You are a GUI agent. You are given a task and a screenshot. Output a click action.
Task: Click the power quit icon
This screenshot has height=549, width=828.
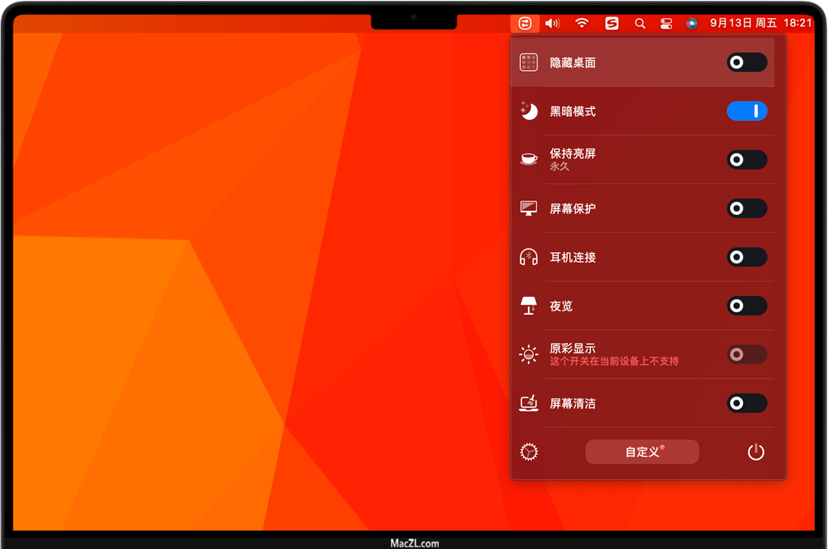click(x=756, y=452)
